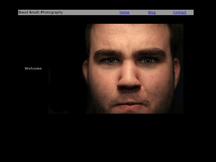This screenshot has width=216, height=162.
Task: Go to the Blog page
Action: (152, 12)
